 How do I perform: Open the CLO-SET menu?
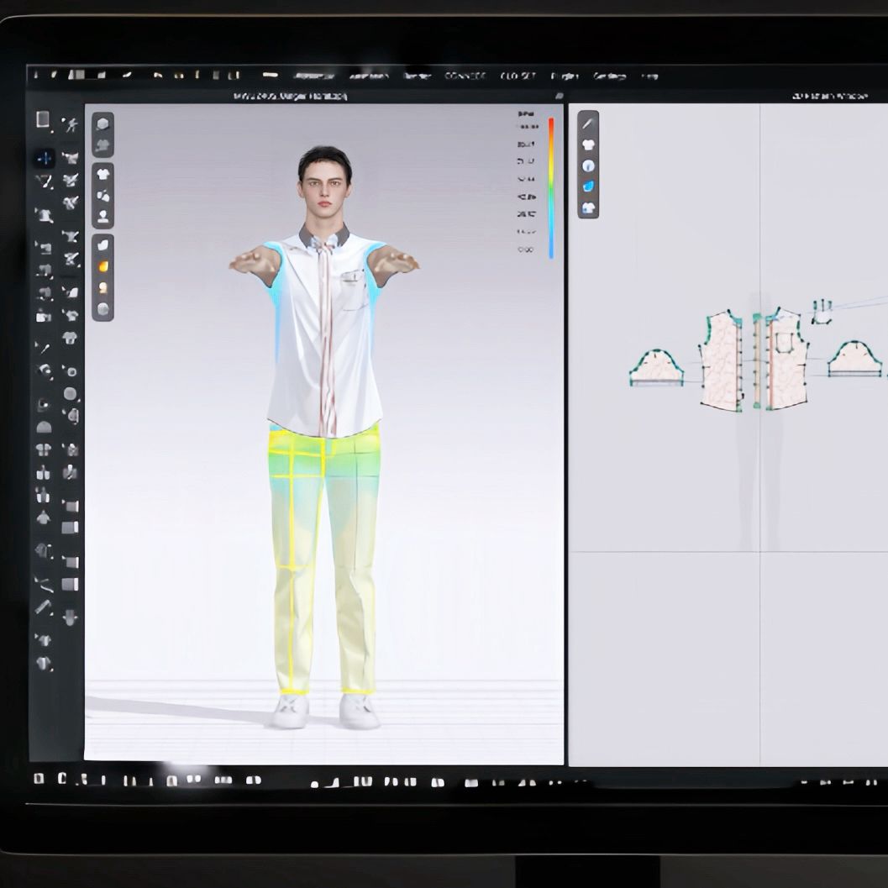coord(518,76)
